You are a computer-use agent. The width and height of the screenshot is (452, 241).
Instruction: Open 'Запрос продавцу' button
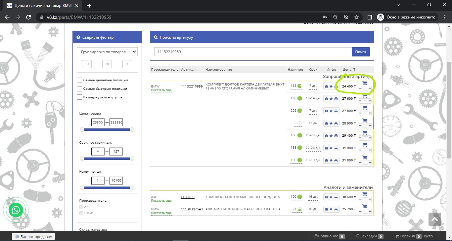[x=33, y=236]
